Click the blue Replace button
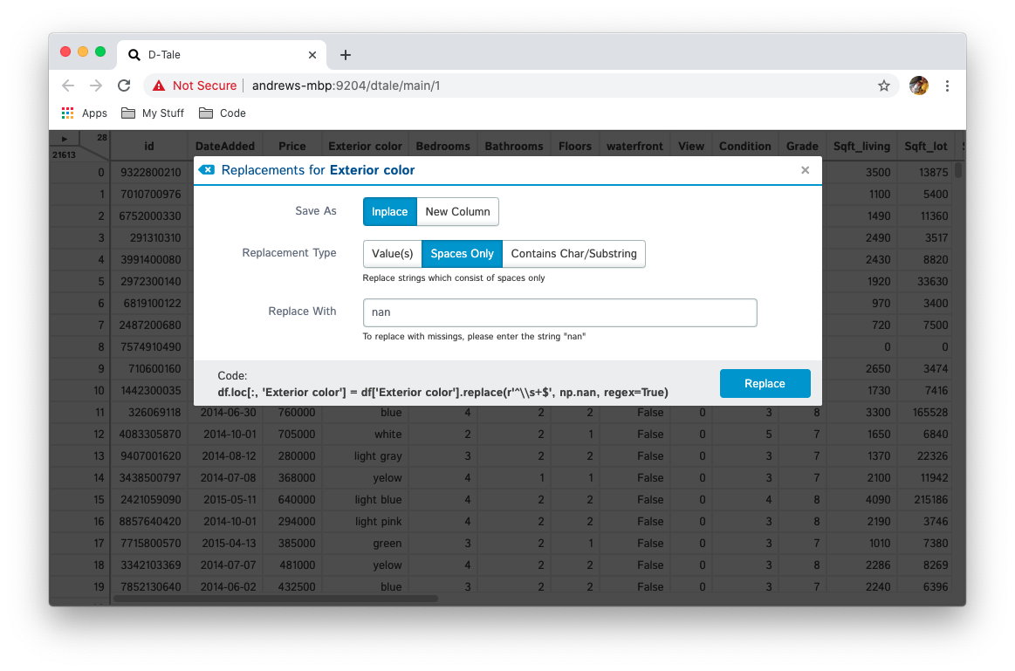 (x=765, y=383)
